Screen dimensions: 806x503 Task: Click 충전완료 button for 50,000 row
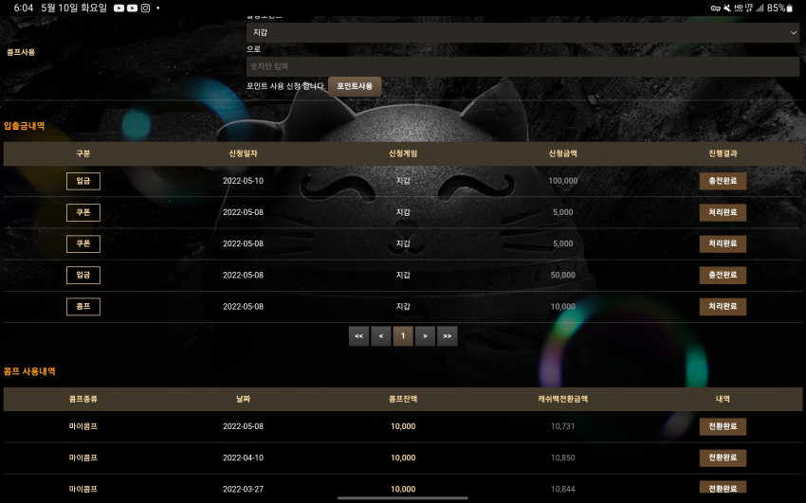click(723, 275)
